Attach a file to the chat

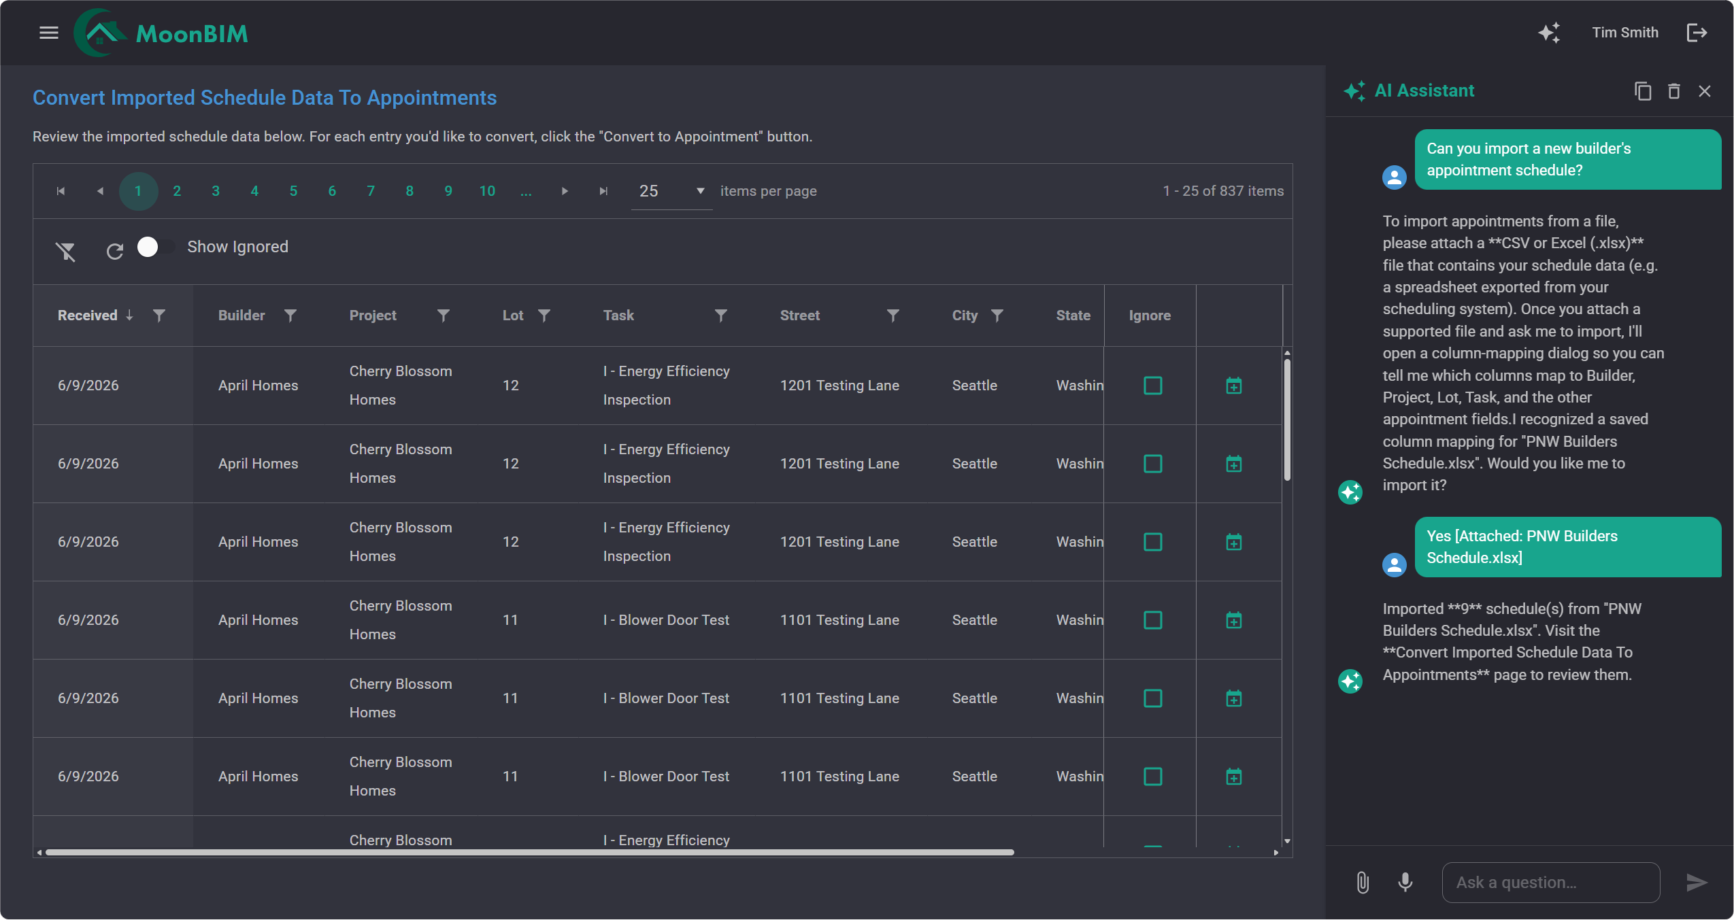click(1363, 883)
